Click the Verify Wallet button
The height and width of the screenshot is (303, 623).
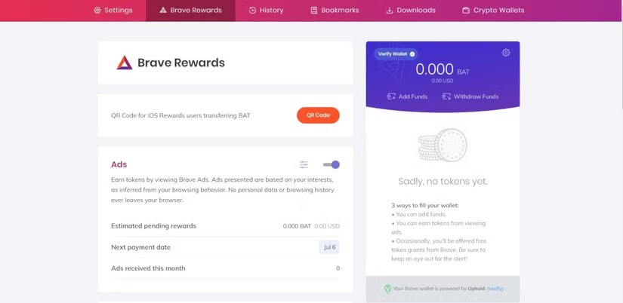coord(393,54)
